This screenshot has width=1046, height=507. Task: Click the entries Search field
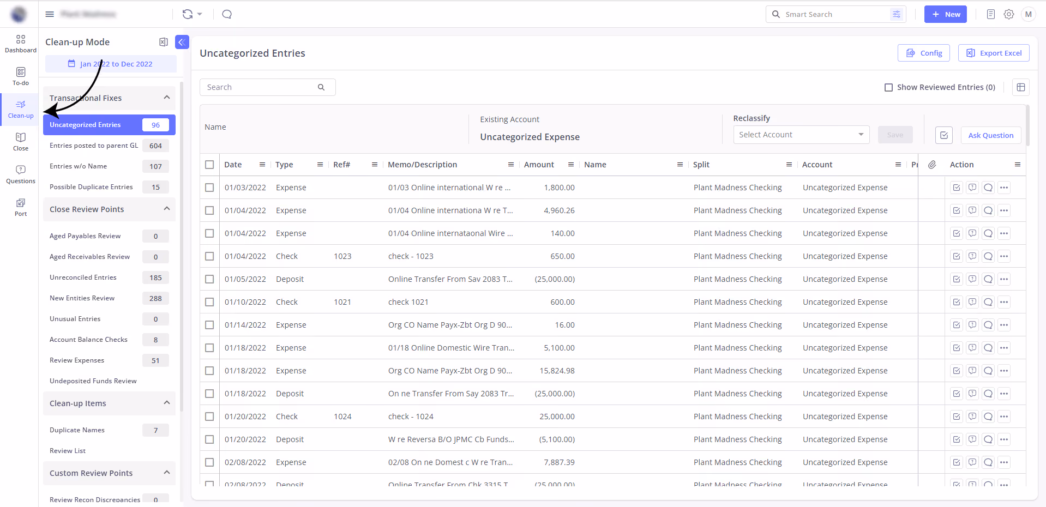(267, 87)
